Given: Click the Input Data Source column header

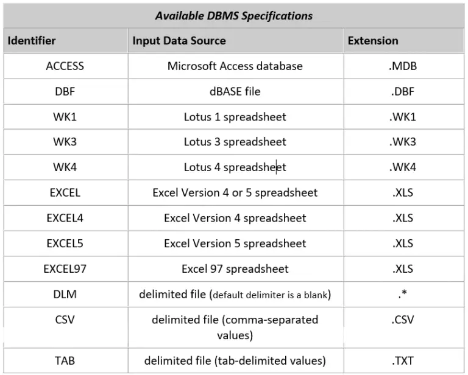Looking at the screenshot, I should click(x=179, y=41).
